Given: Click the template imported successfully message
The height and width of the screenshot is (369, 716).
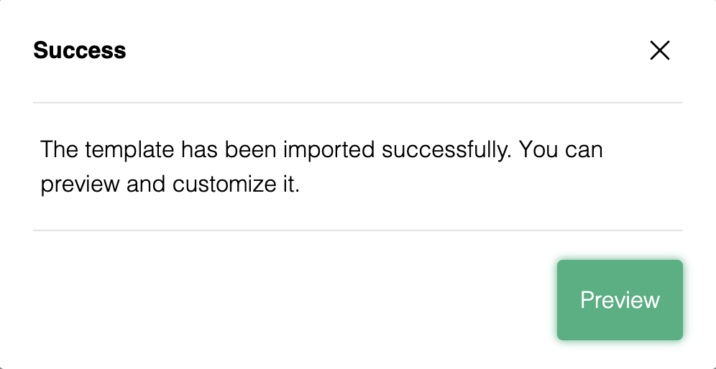Looking at the screenshot, I should coord(321,167).
